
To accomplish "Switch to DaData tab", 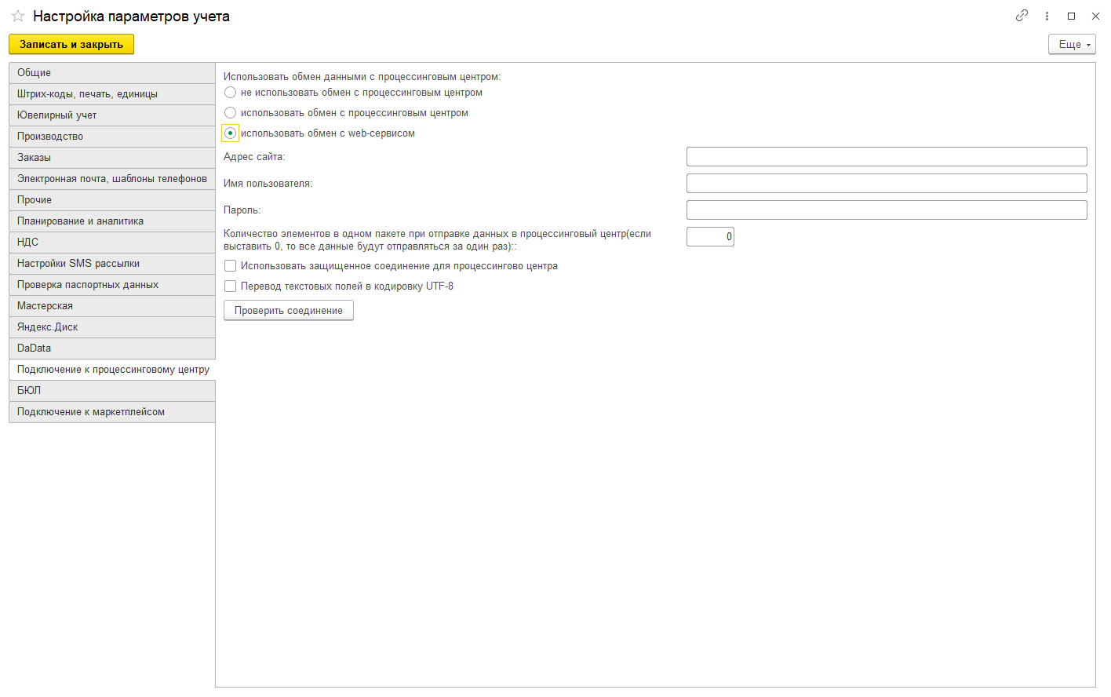I will point(112,348).
